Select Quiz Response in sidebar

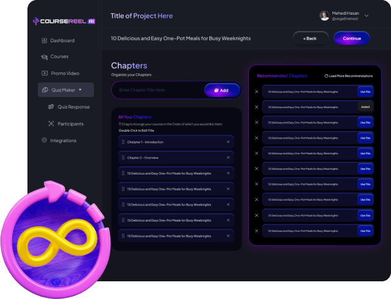pos(69,107)
